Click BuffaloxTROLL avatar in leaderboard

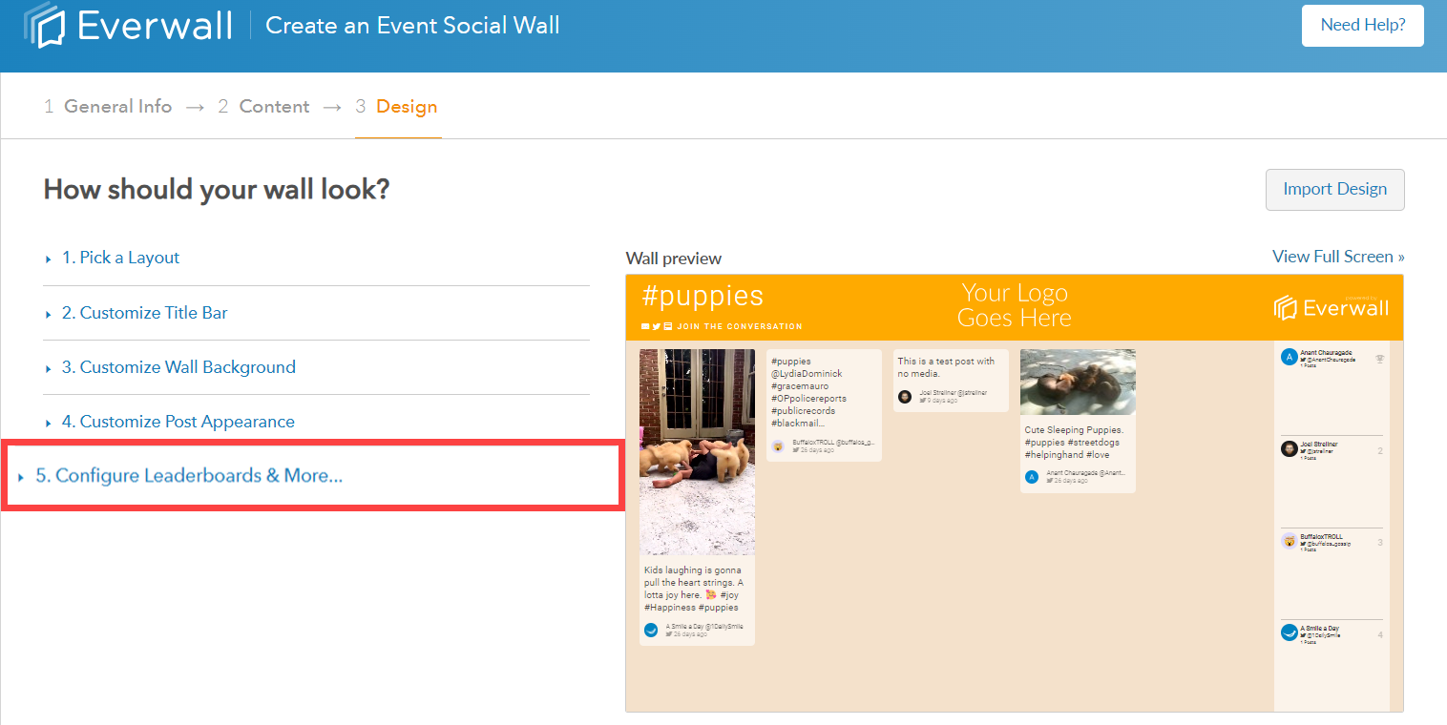(1290, 541)
